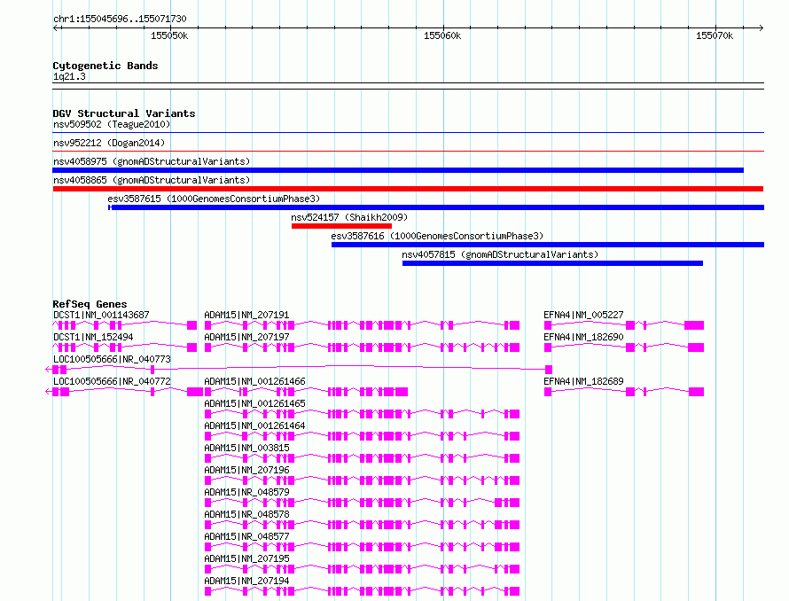
Task: Click the thin blue nsv509502 variant line
Action: click(x=408, y=133)
